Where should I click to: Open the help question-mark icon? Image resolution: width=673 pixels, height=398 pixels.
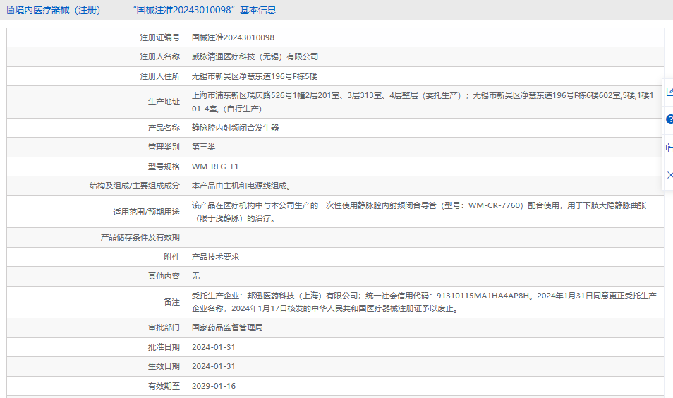[669, 119]
